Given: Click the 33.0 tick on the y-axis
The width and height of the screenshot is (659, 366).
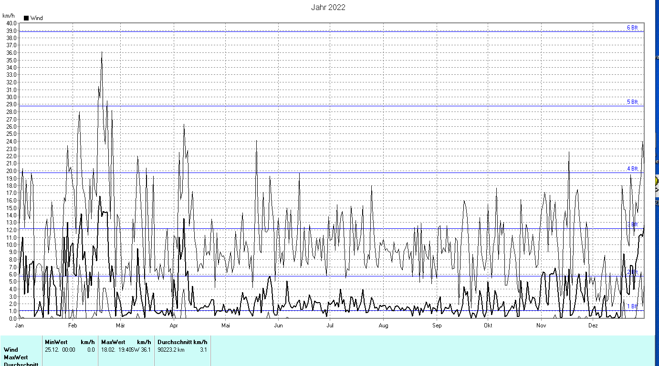Looking at the screenshot, I should click(11, 75).
